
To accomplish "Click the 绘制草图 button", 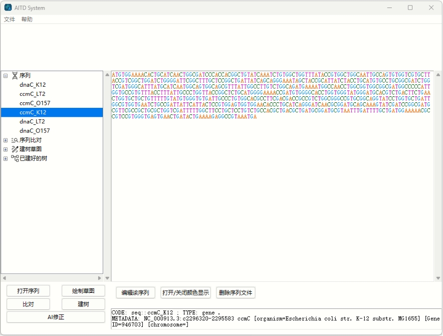I will pyautogui.click(x=83, y=290).
